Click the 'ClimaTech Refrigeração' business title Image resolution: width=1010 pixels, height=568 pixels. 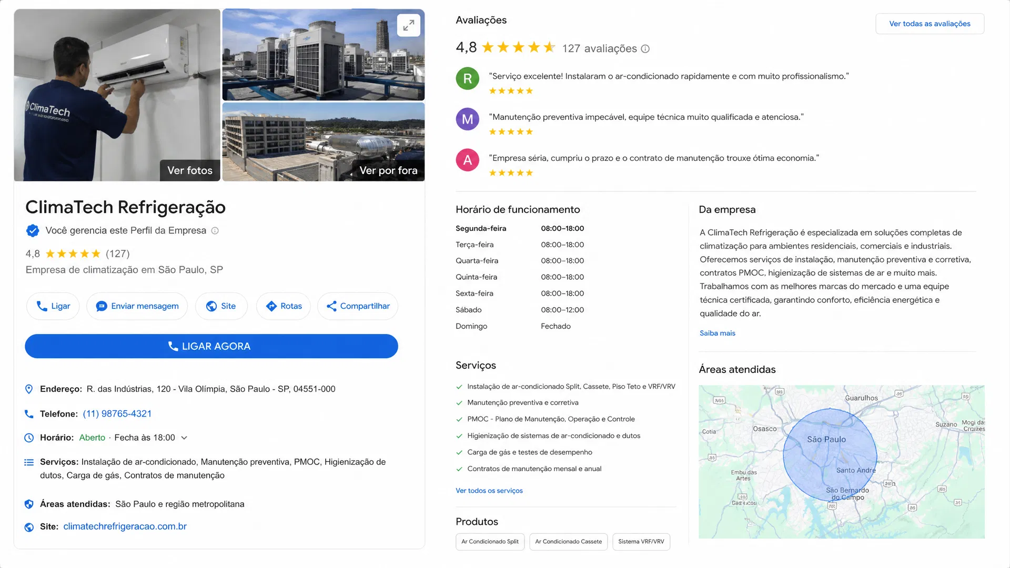125,207
